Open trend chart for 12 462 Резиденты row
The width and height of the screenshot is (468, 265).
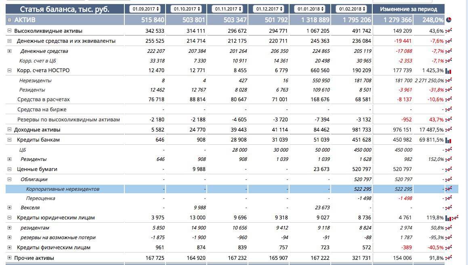[449, 90]
